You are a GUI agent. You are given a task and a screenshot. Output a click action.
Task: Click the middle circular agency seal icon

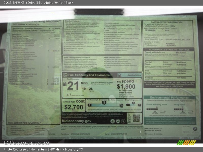tap(118, 121)
